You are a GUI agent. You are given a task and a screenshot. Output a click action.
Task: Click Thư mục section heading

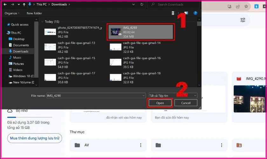pos(77,132)
